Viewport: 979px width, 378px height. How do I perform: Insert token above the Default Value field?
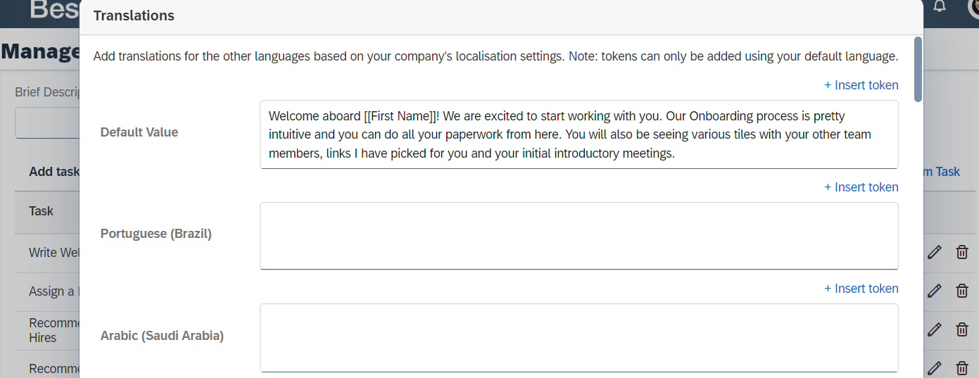[861, 85]
